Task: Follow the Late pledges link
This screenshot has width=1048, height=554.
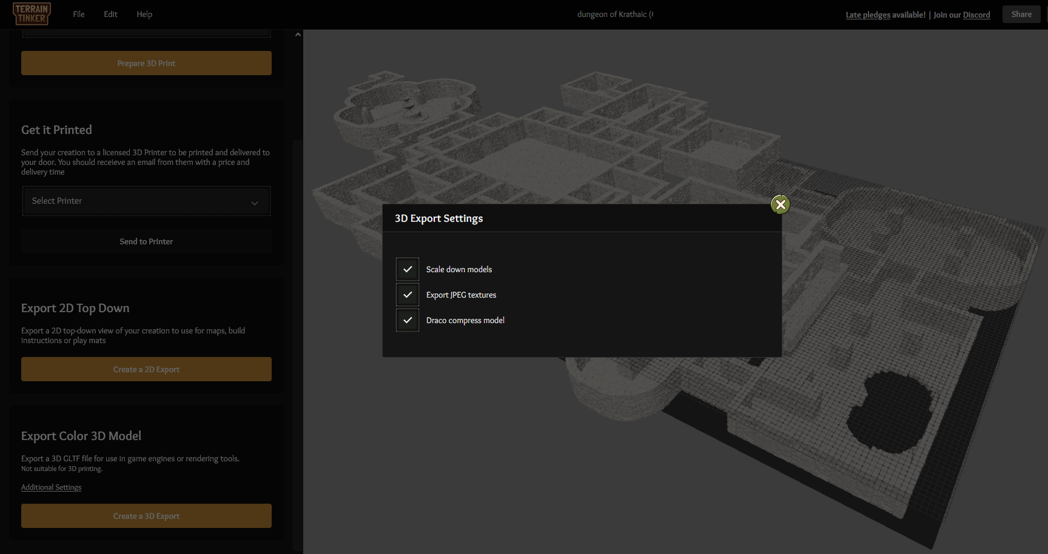Action: [867, 14]
